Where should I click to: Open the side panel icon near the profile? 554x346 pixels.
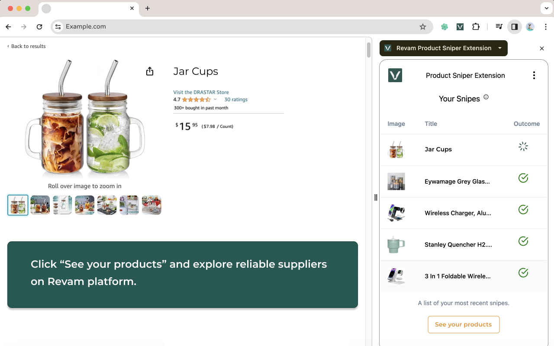coord(515,26)
